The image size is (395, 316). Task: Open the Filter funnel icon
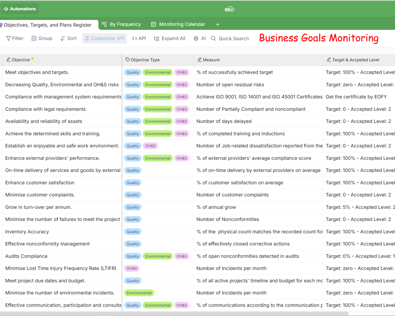8,38
